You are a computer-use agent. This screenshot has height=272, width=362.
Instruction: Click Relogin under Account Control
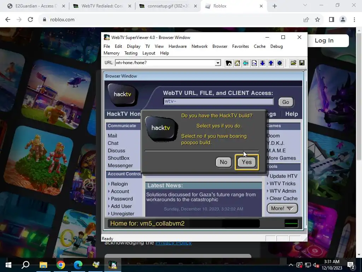119,184
